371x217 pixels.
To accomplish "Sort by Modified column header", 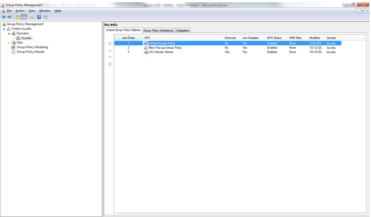I will point(317,38).
